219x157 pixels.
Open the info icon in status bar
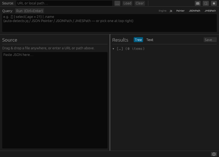click(214, 154)
